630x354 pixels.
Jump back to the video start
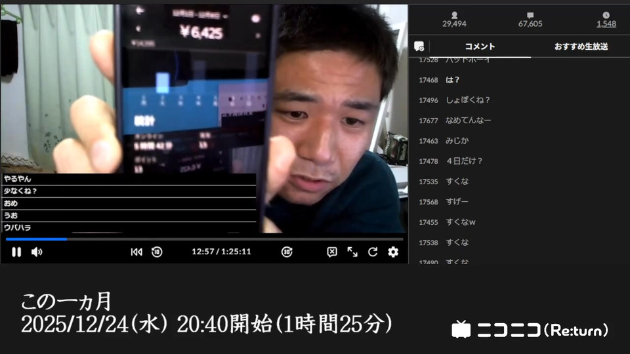pos(136,252)
